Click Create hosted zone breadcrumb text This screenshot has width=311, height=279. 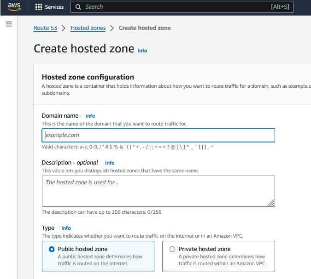145,28
